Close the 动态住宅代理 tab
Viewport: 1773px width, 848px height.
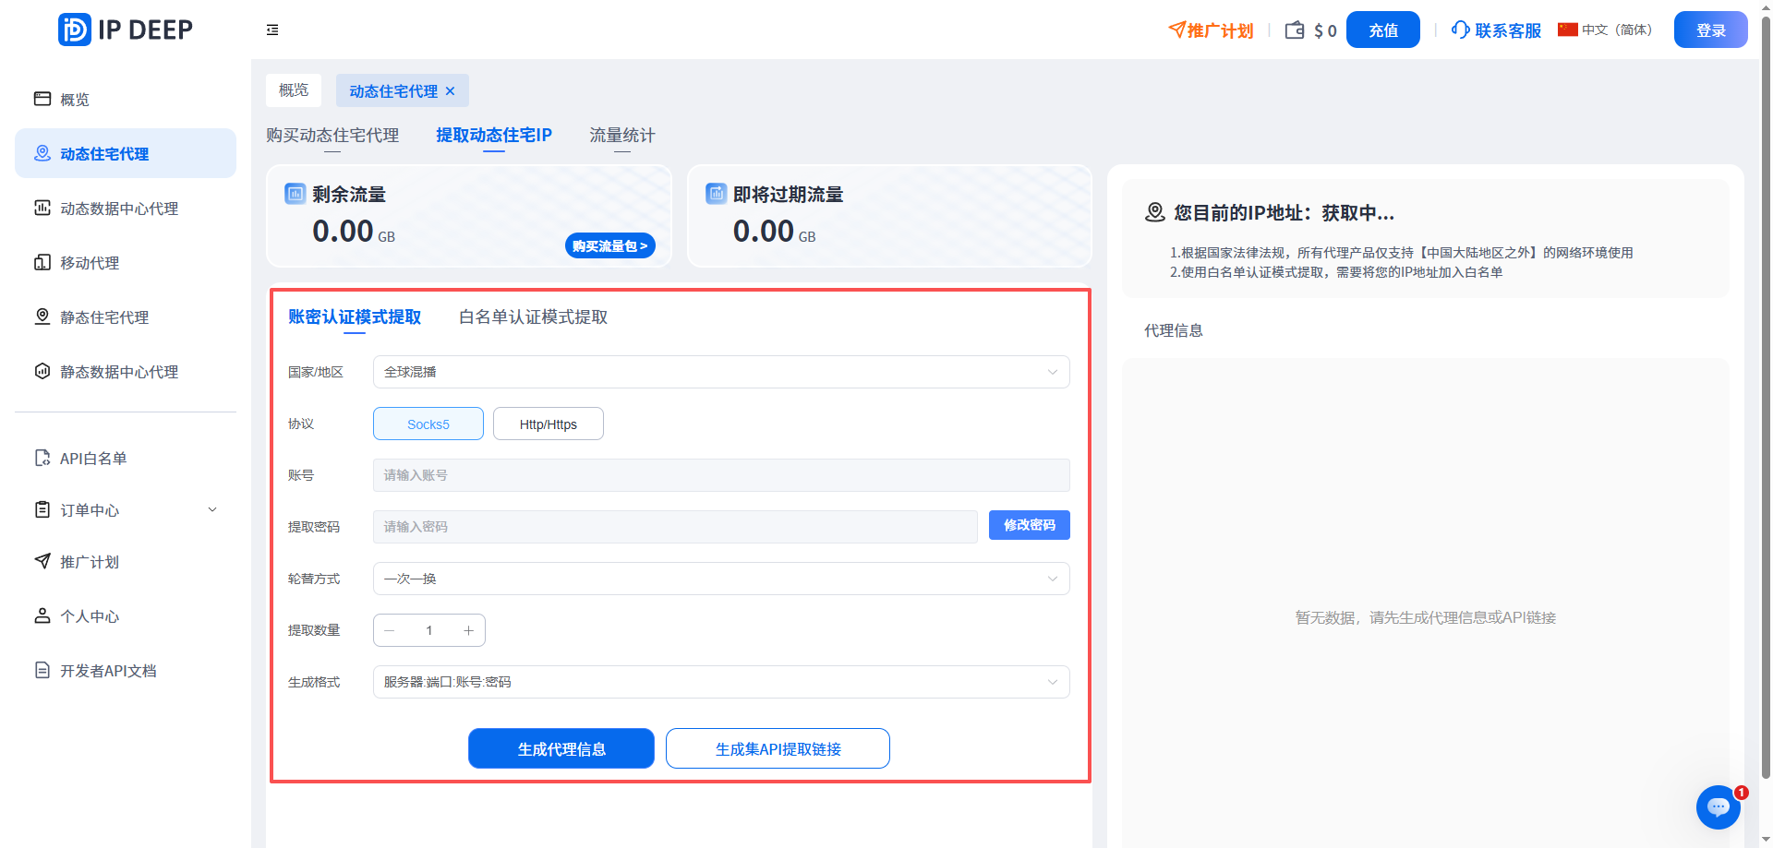[450, 90]
